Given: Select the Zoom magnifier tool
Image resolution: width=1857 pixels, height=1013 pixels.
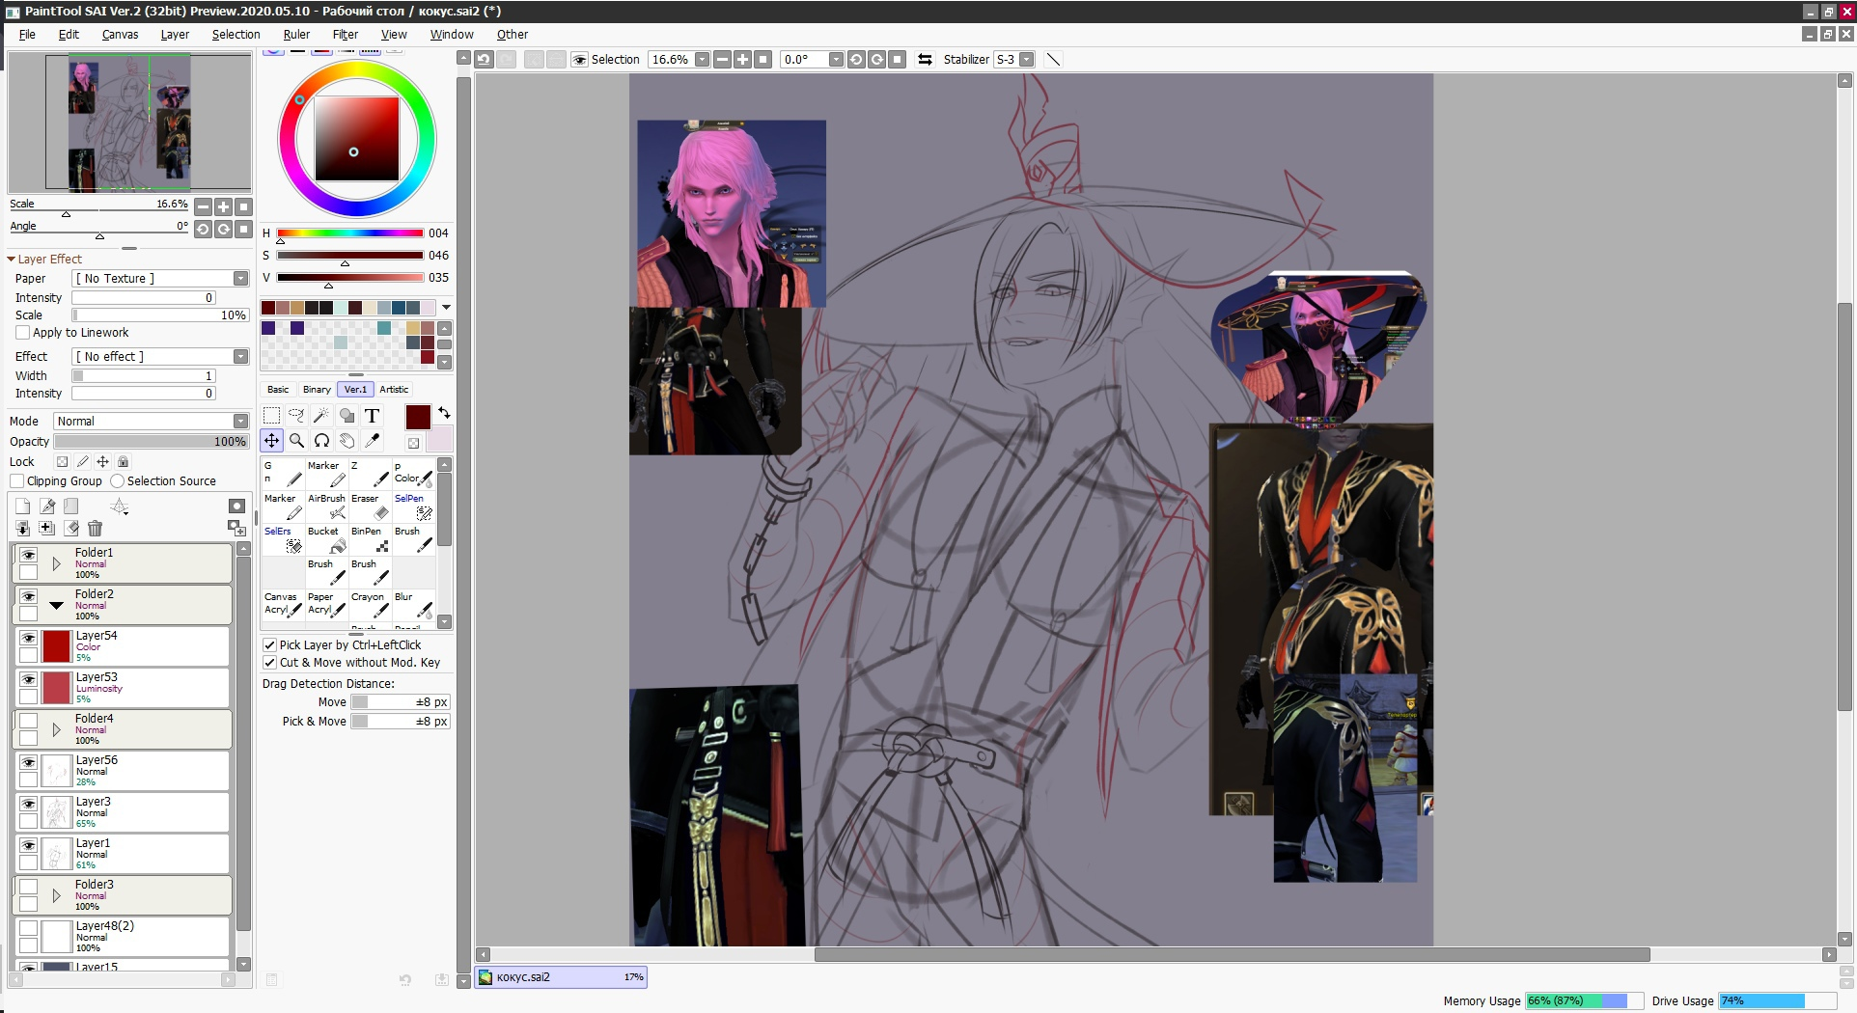Looking at the screenshot, I should pyautogui.click(x=297, y=441).
